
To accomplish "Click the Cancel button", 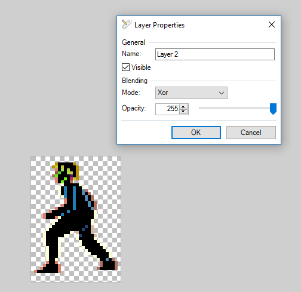I will coord(251,133).
